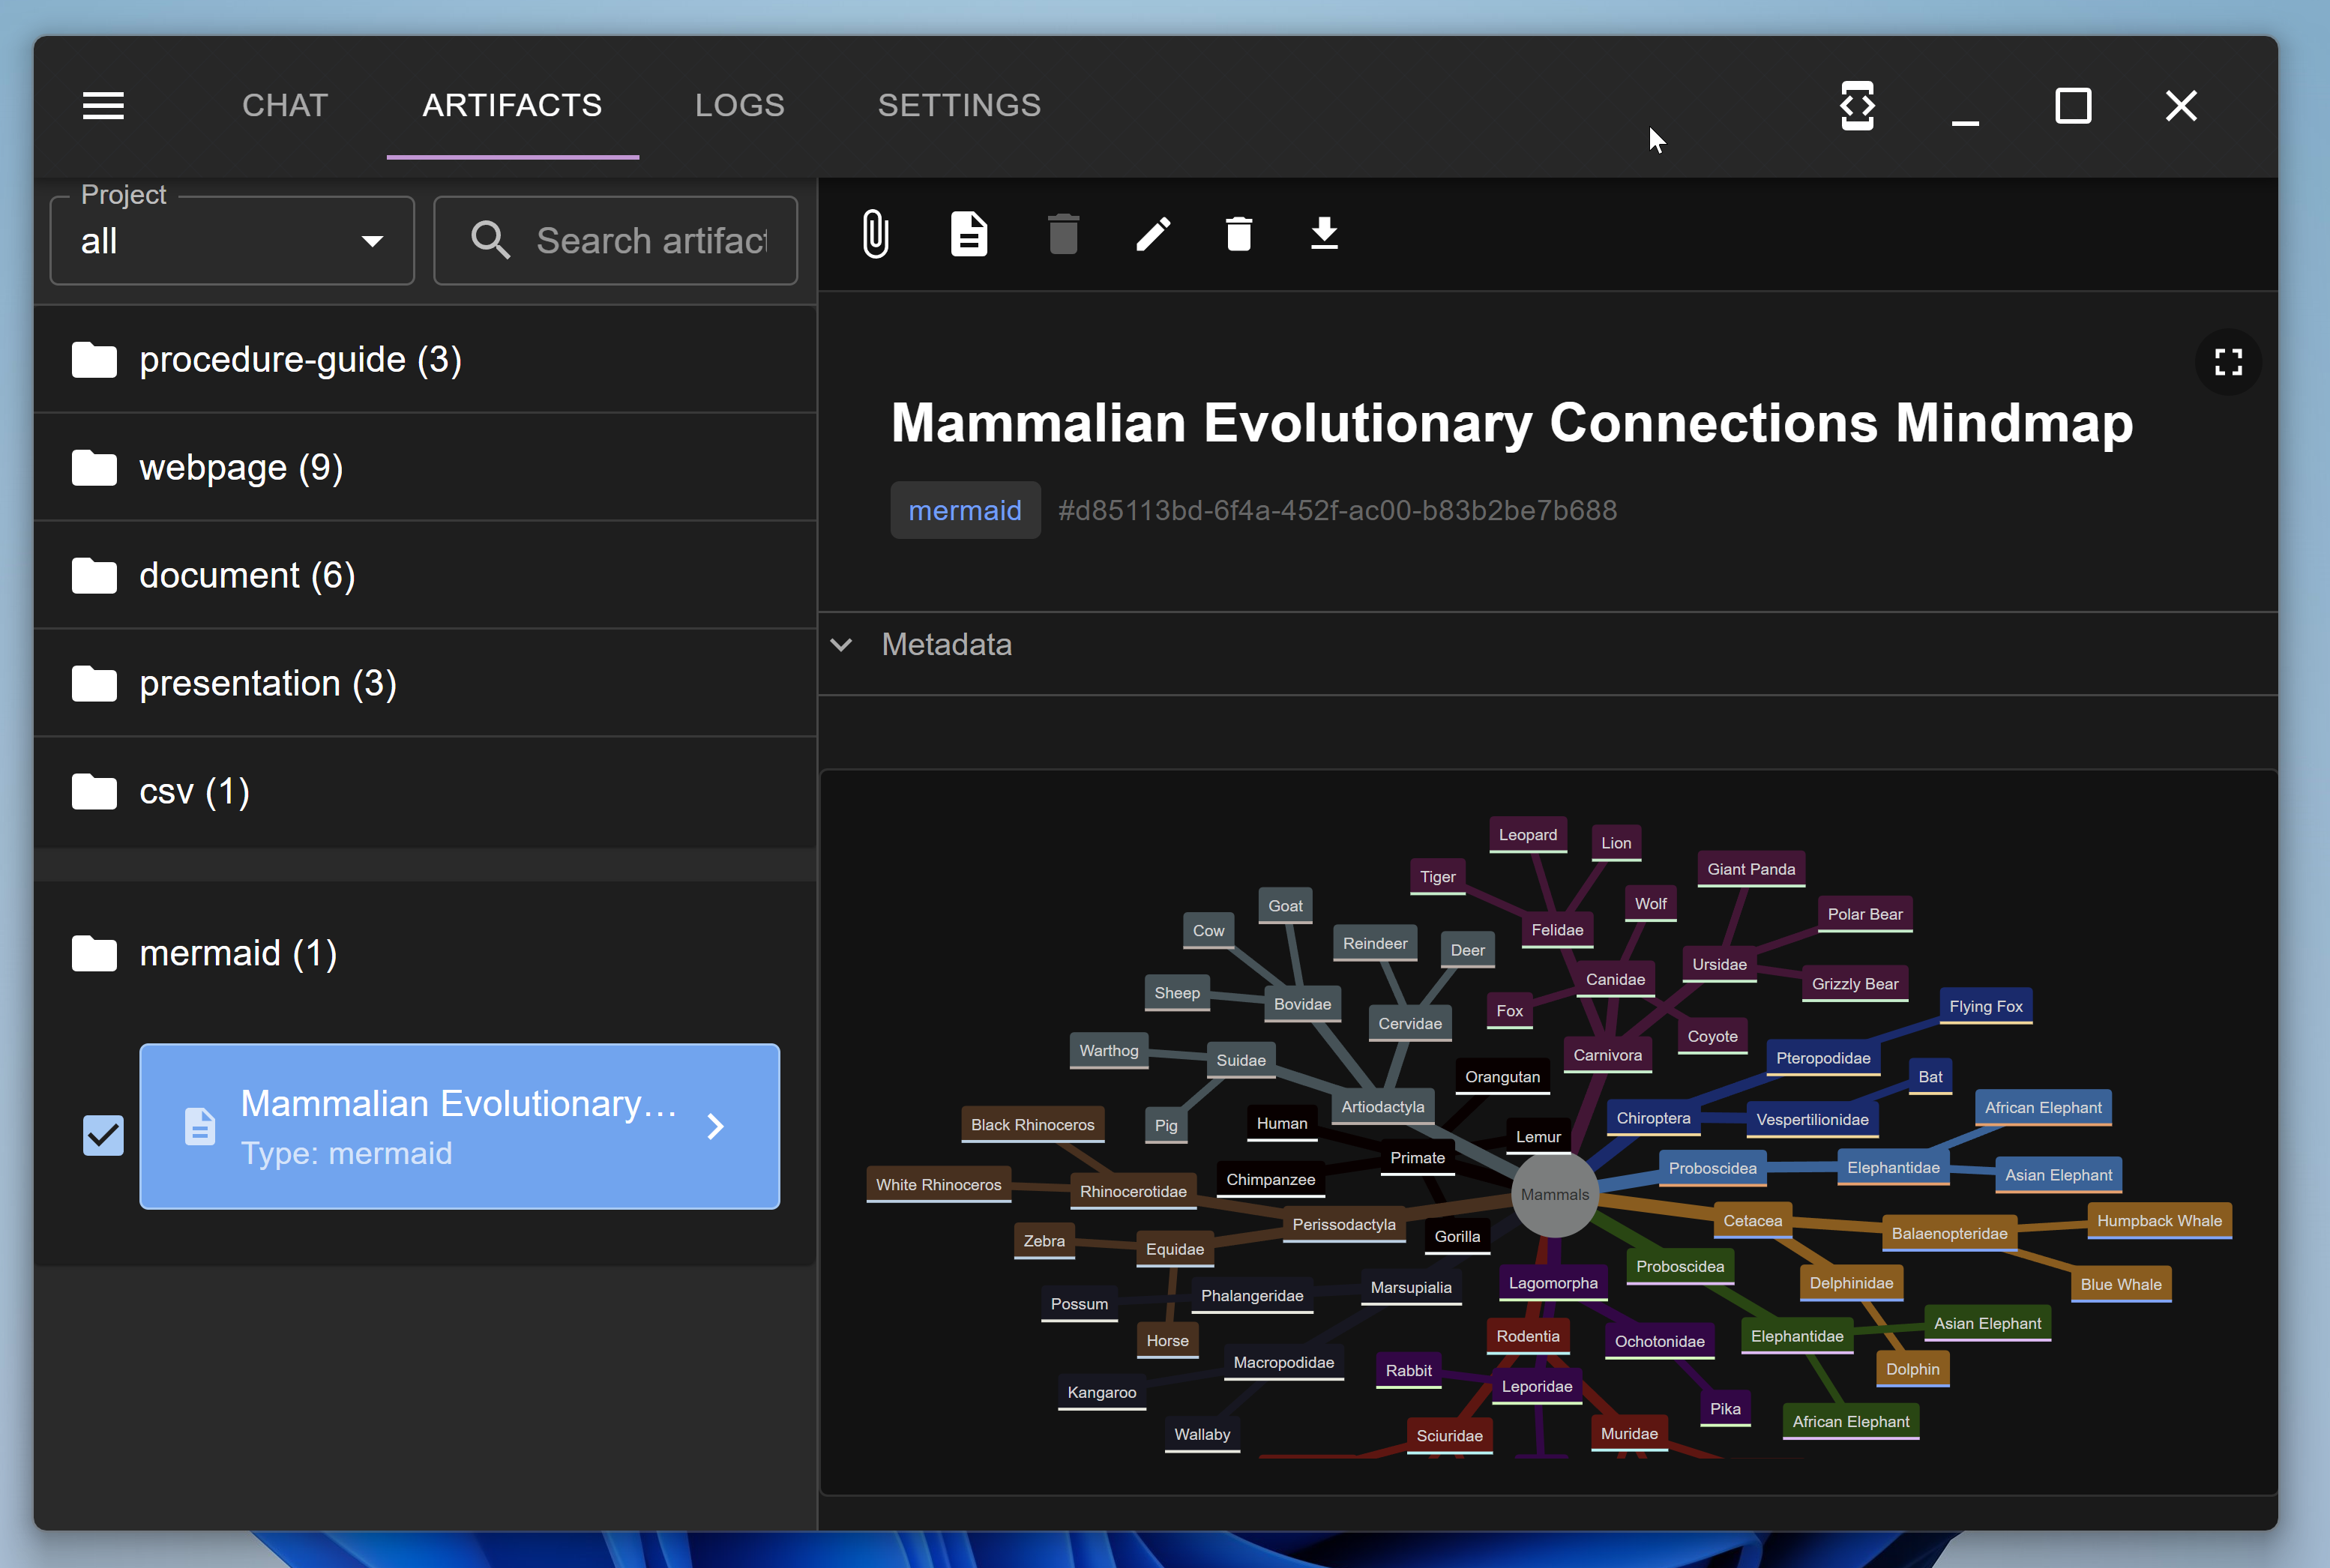Click the white trash delete icon
The width and height of the screenshot is (2330, 1568).
tap(1239, 234)
